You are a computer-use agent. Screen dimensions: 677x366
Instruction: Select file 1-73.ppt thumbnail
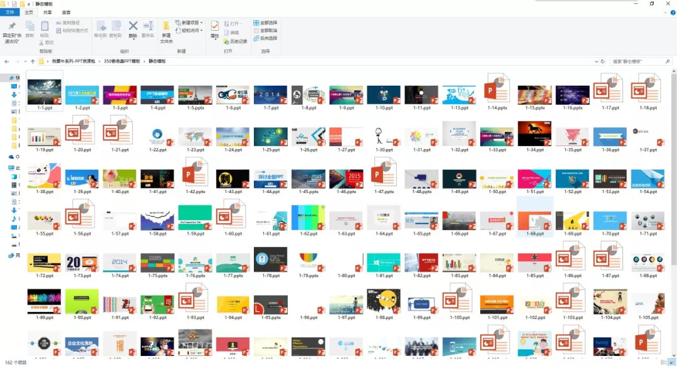pos(82,262)
